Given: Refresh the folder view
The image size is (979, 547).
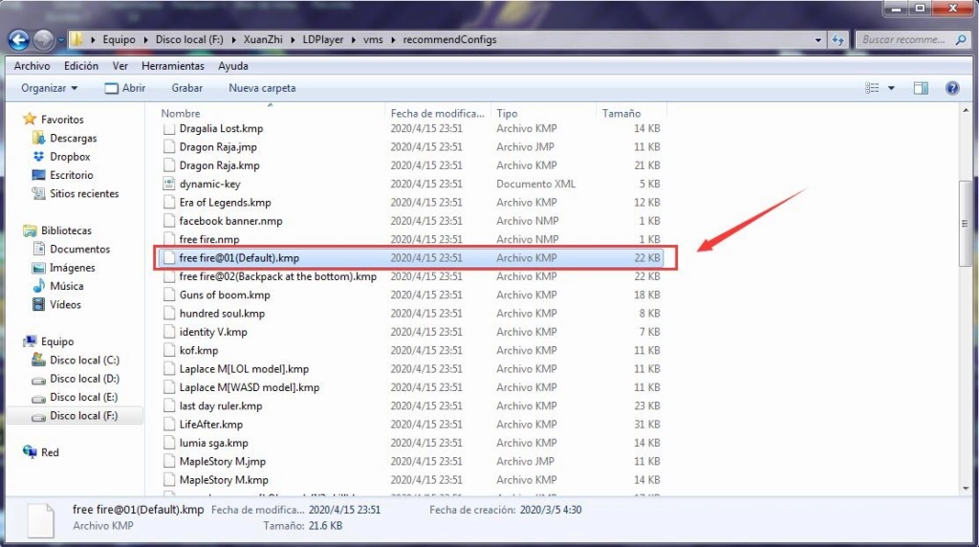Looking at the screenshot, I should (838, 40).
